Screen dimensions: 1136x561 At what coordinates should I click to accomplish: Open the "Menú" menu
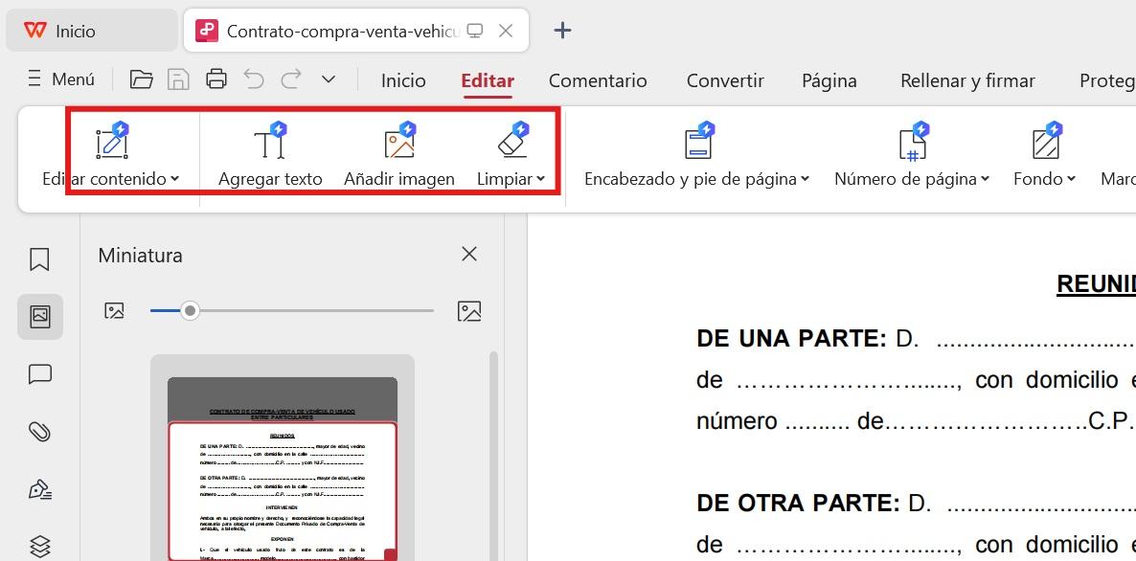59,79
